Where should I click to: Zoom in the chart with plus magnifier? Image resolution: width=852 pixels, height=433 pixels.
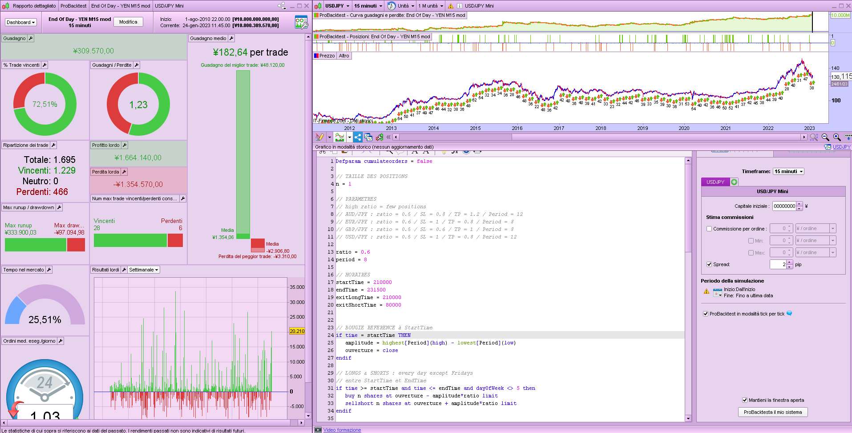tap(837, 137)
